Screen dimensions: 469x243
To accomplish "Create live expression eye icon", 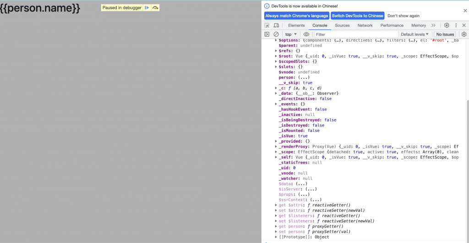I will coord(306,34).
